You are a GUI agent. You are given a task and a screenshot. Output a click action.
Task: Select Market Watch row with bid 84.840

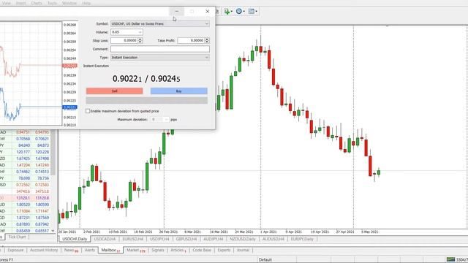[x=26, y=145]
